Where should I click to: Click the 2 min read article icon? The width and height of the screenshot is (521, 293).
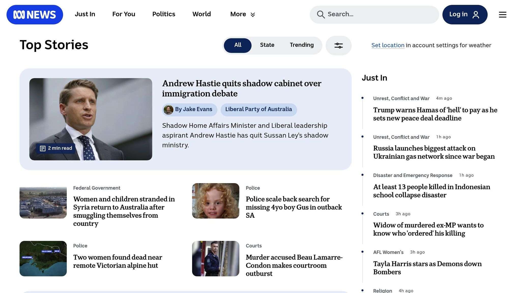[43, 148]
